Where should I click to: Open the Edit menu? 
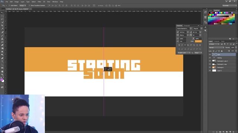click(x=11, y=1)
